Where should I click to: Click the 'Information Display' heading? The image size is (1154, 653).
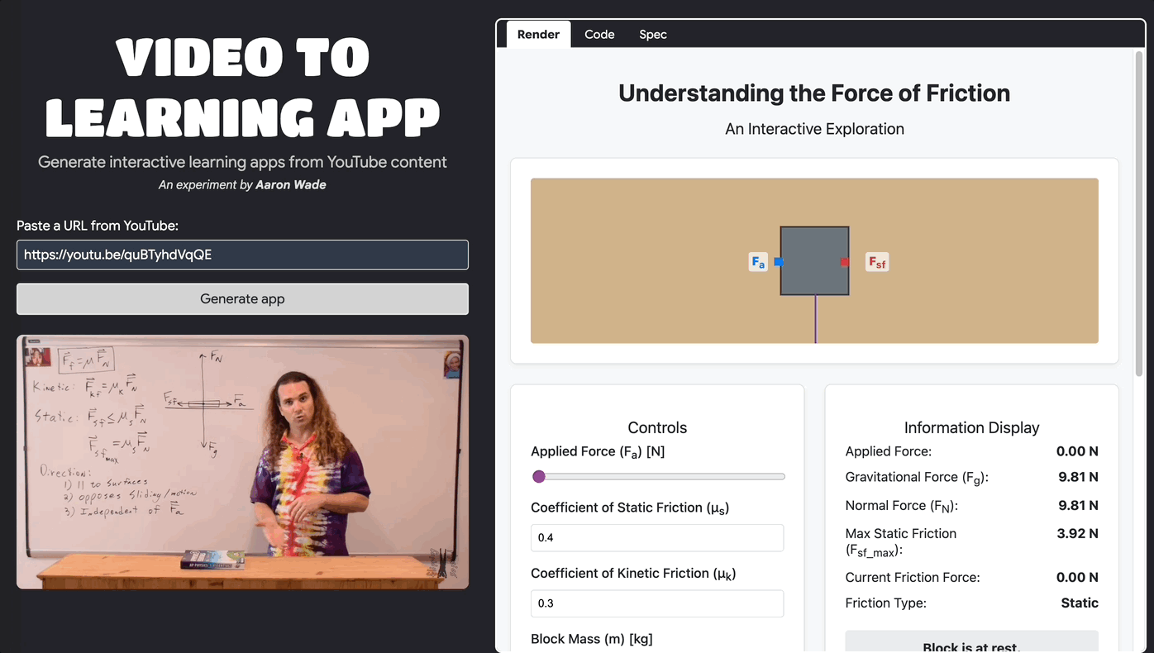pos(971,427)
